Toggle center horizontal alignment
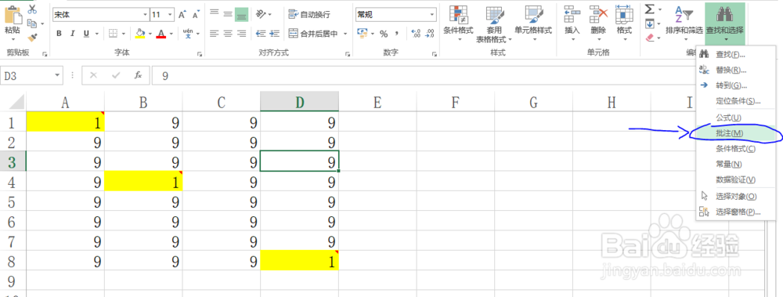This screenshot has height=297, width=783. (228, 34)
